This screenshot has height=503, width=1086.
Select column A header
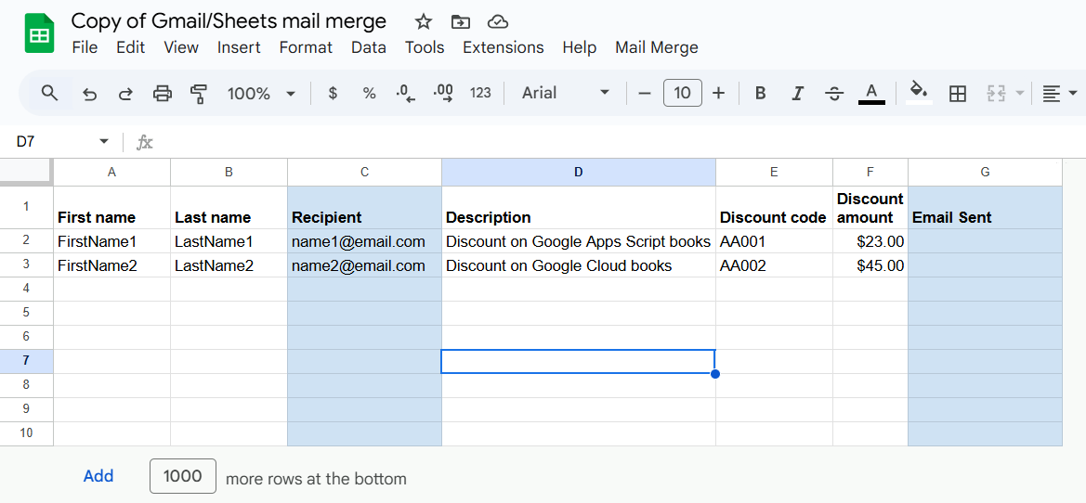(112, 173)
